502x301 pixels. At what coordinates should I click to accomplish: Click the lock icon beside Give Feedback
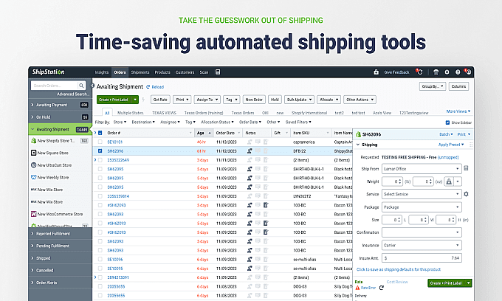point(376,72)
